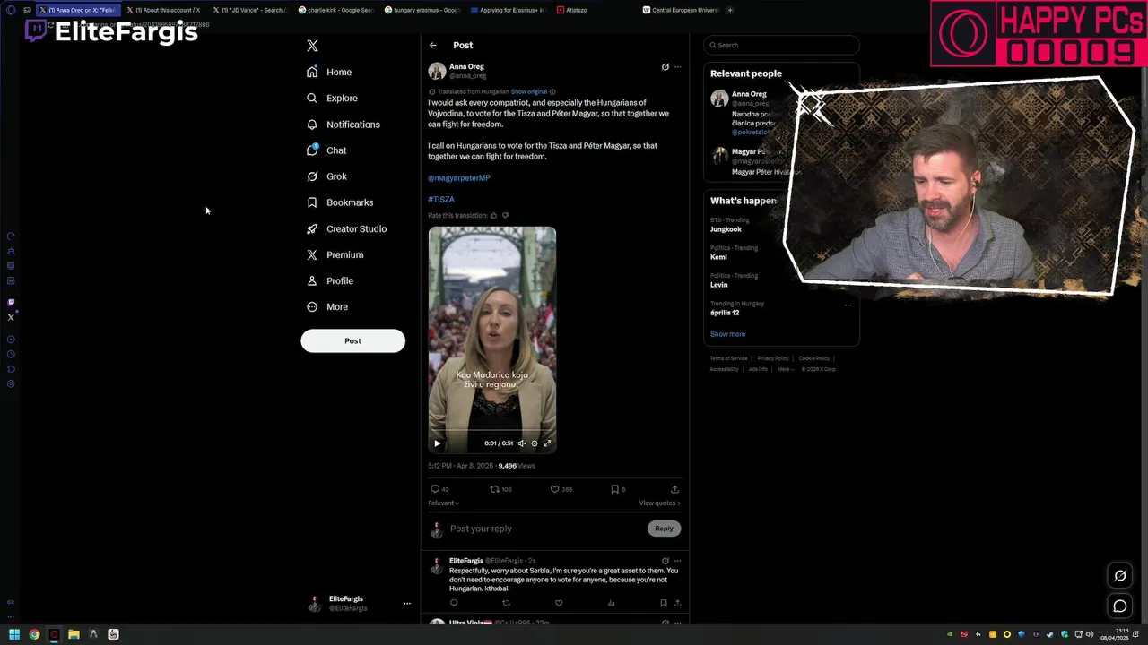Viewport: 1148px width, 645px height.
Task: Click the Reply button
Action: click(x=664, y=529)
